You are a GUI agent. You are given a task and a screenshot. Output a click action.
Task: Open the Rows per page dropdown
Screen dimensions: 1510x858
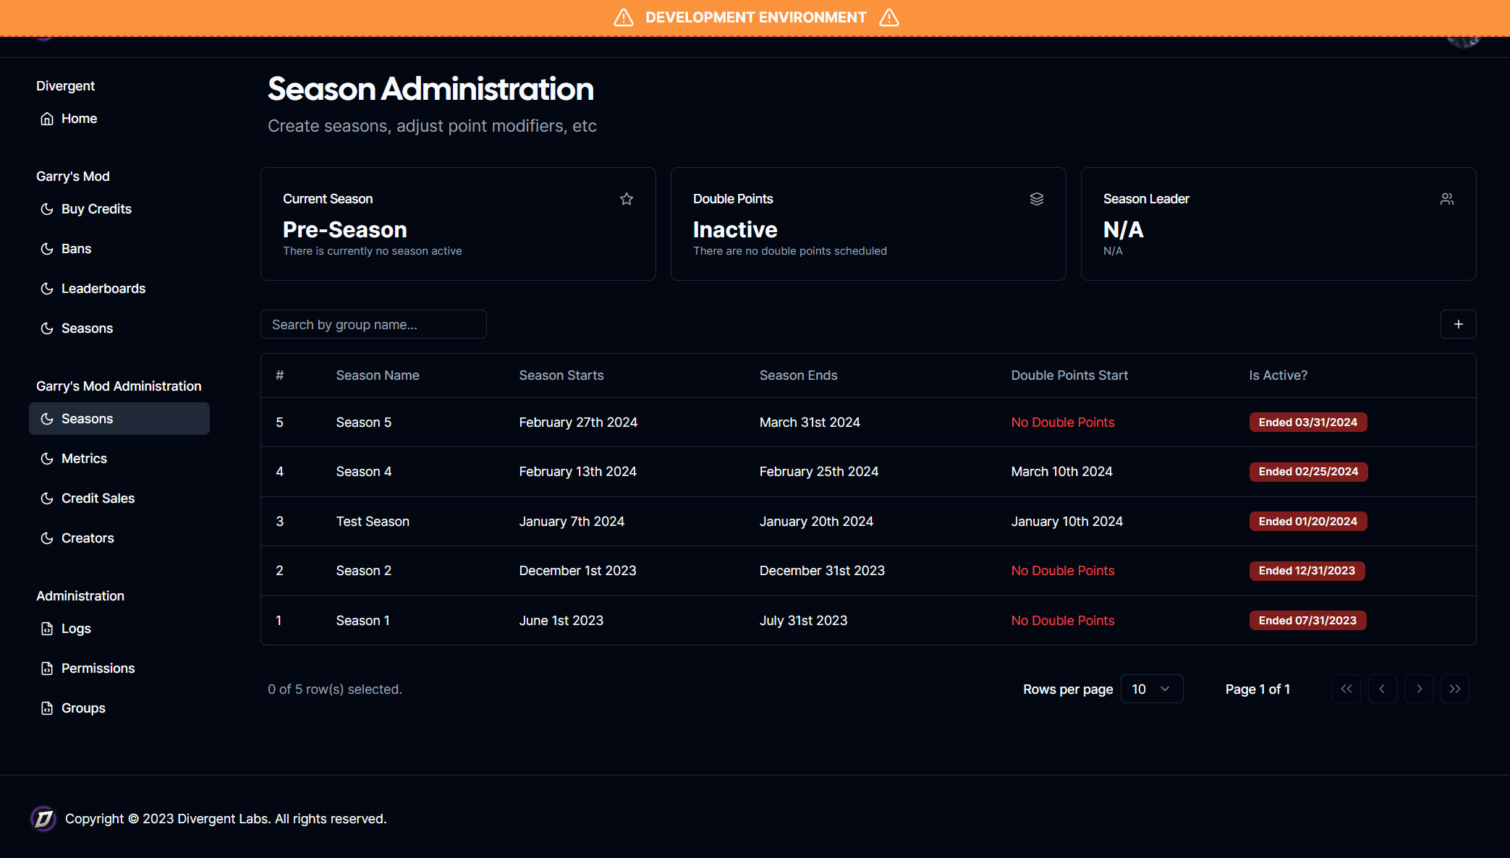coord(1151,689)
